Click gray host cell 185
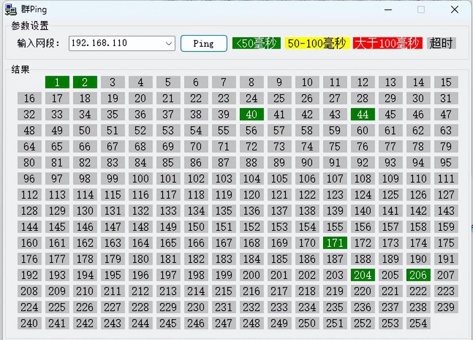 (x=280, y=259)
